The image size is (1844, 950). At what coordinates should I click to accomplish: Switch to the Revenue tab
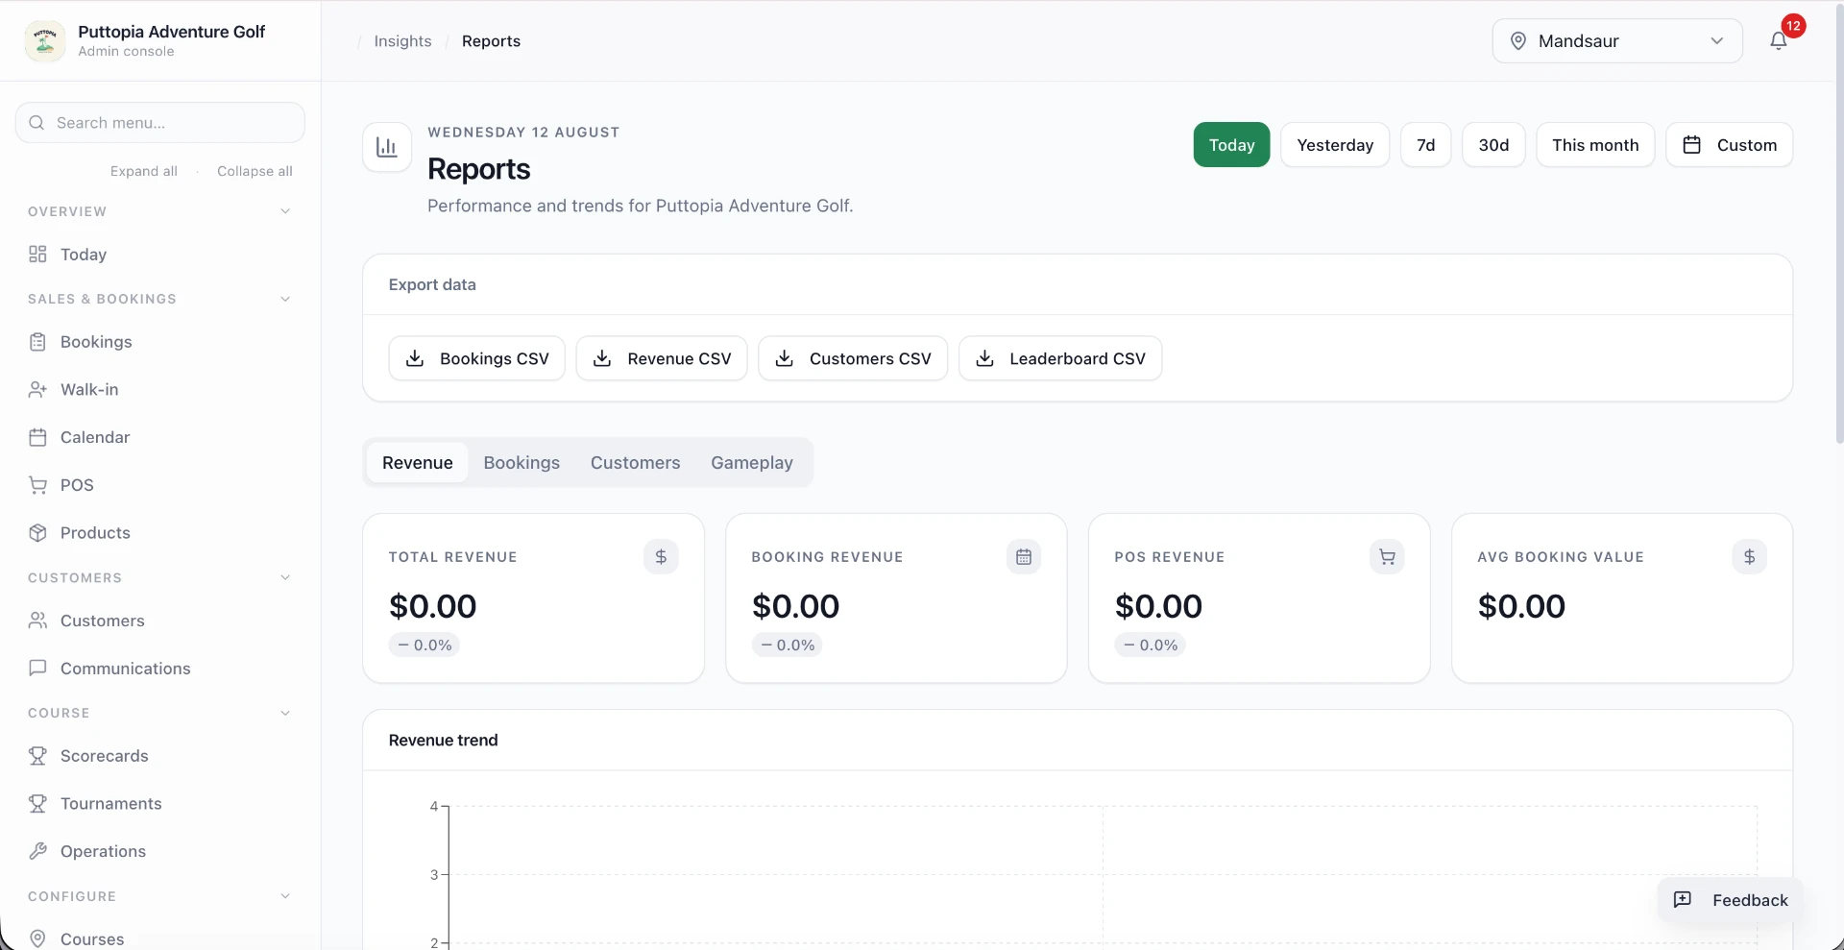coord(417,463)
